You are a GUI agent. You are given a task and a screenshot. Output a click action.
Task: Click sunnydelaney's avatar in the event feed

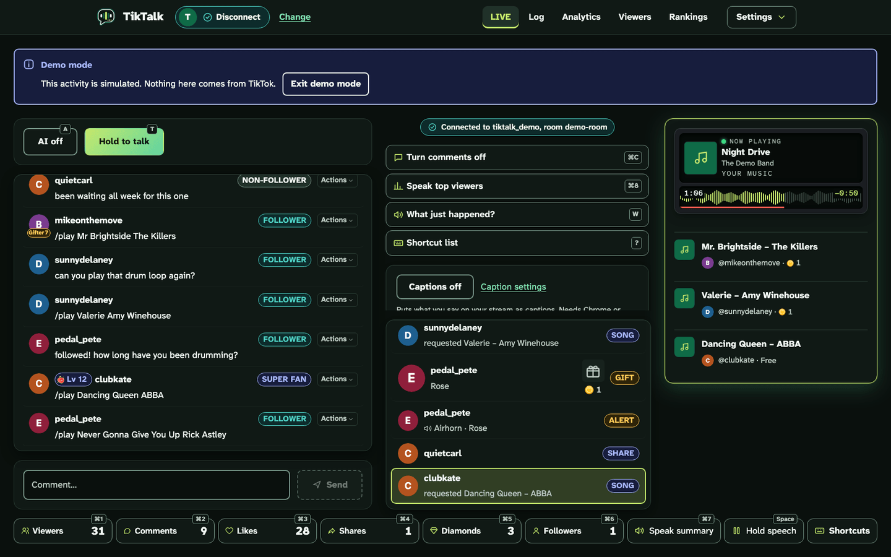(407, 335)
